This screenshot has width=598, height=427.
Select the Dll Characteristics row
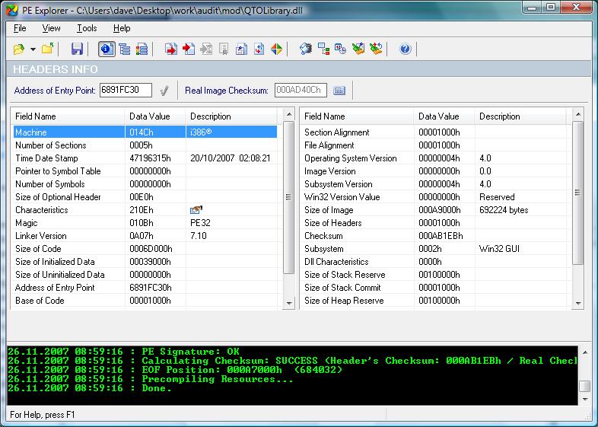click(434, 262)
